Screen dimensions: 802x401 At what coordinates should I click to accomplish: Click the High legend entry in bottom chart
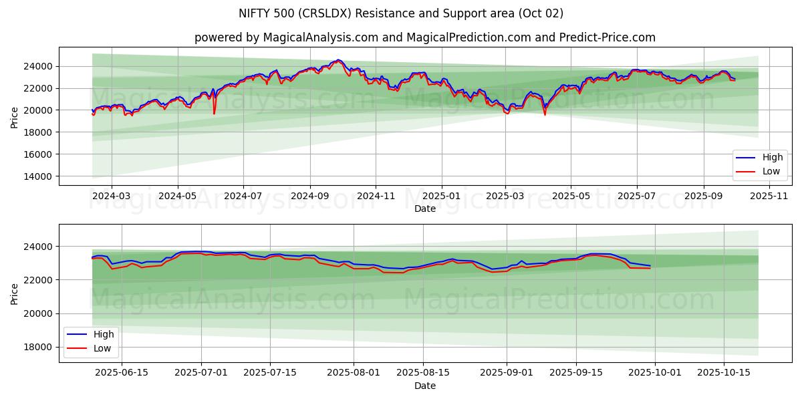(x=104, y=334)
